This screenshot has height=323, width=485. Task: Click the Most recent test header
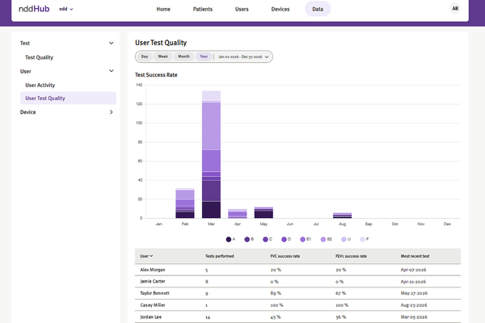[415, 256]
